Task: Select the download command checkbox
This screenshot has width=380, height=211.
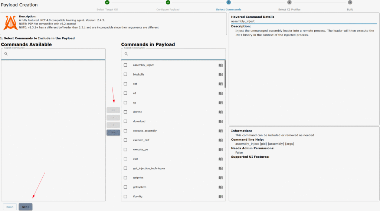Action: pyautogui.click(x=125, y=121)
